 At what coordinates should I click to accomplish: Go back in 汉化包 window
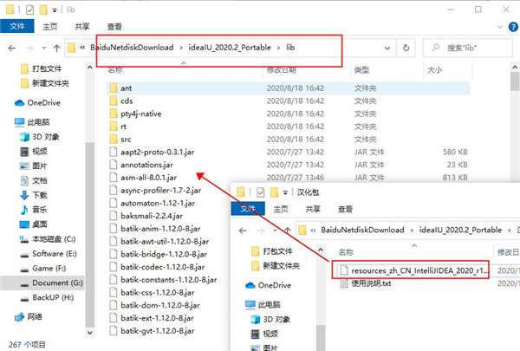(243, 231)
